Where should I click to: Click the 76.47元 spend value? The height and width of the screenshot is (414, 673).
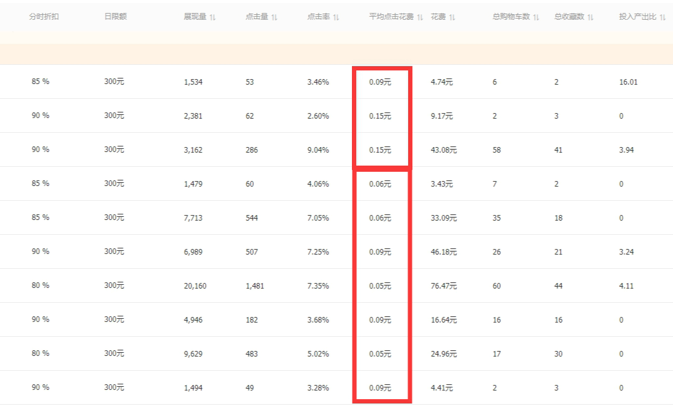point(444,286)
